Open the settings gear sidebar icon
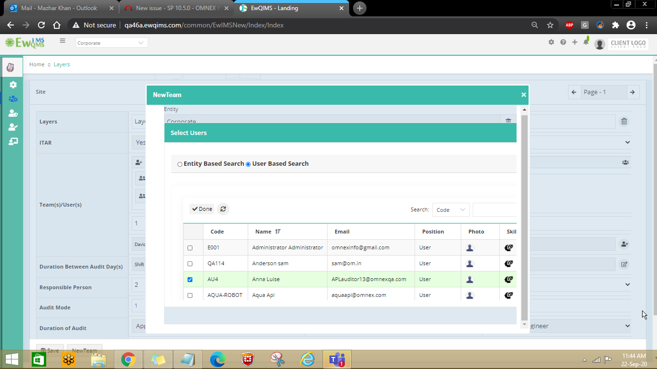Image resolution: width=657 pixels, height=369 pixels. pyautogui.click(x=13, y=85)
